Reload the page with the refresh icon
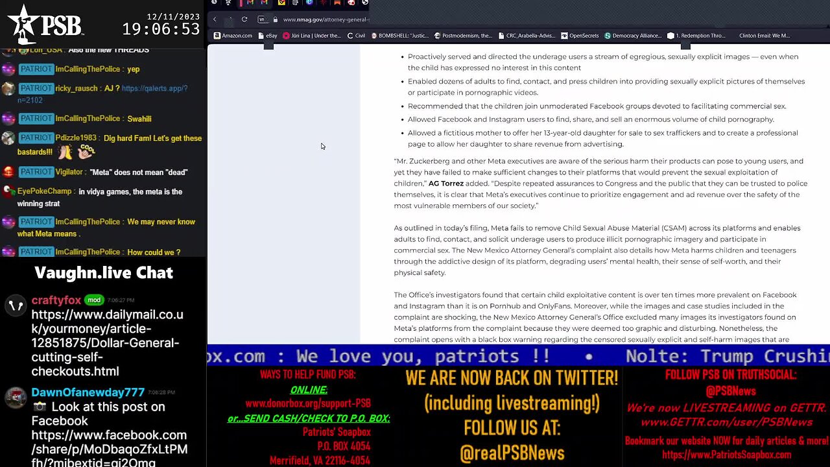Screen dimensions: 830x467 pos(244,19)
